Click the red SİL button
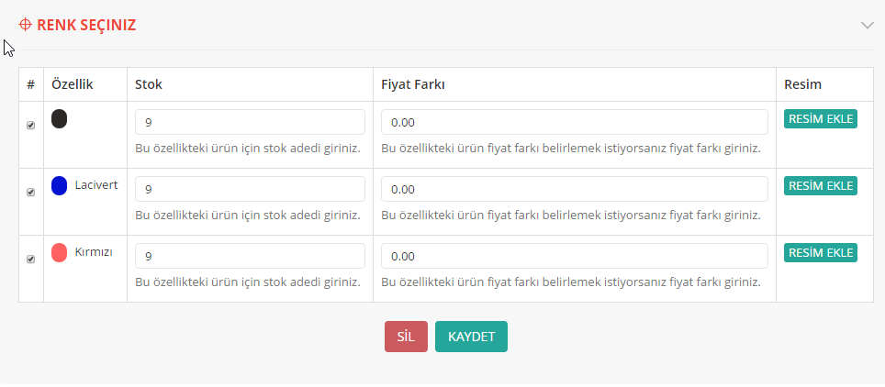This screenshot has height=387, width=885. (406, 337)
